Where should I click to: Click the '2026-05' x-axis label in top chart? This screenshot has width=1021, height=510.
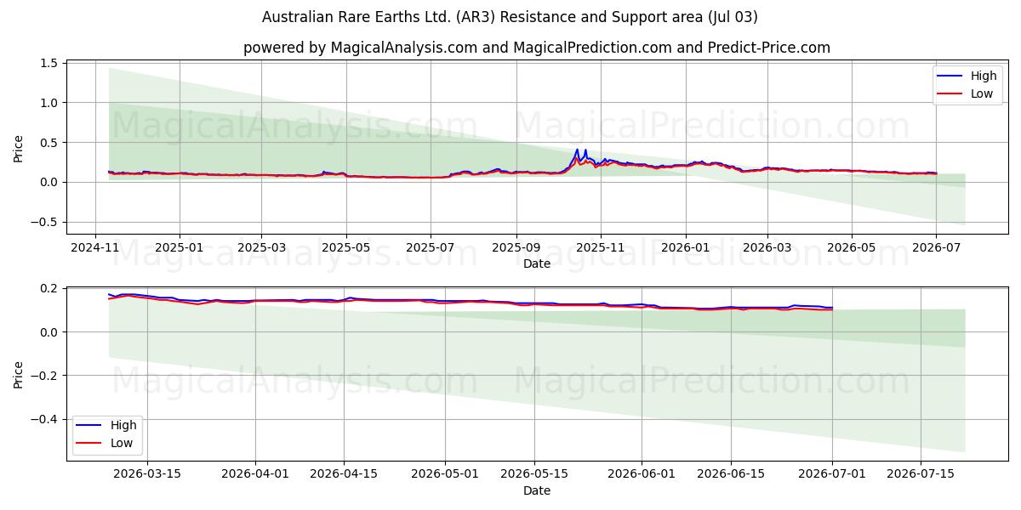pyautogui.click(x=853, y=248)
